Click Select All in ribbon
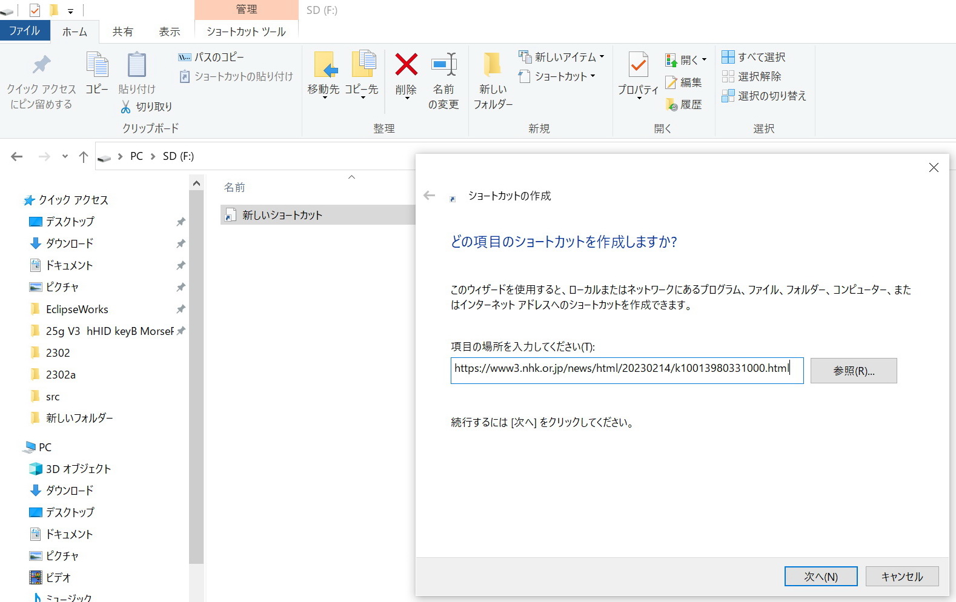956x602 pixels. pyautogui.click(x=754, y=57)
